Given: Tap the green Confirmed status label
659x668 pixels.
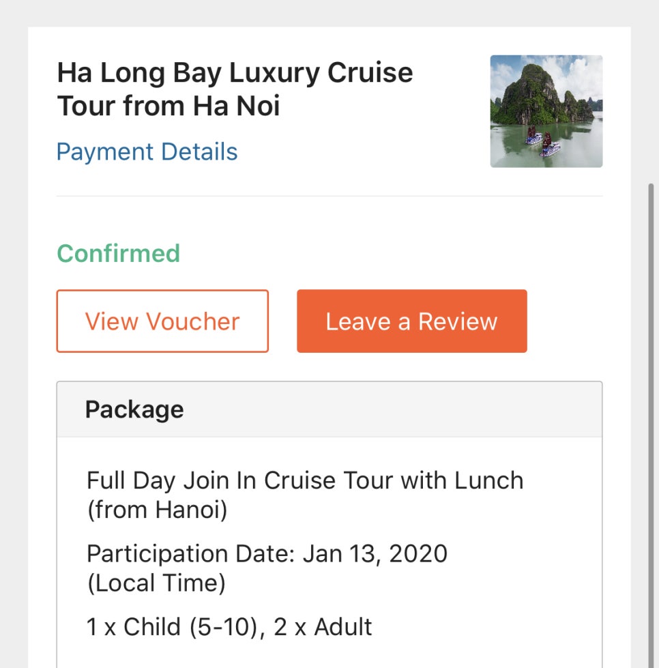Looking at the screenshot, I should pos(119,253).
